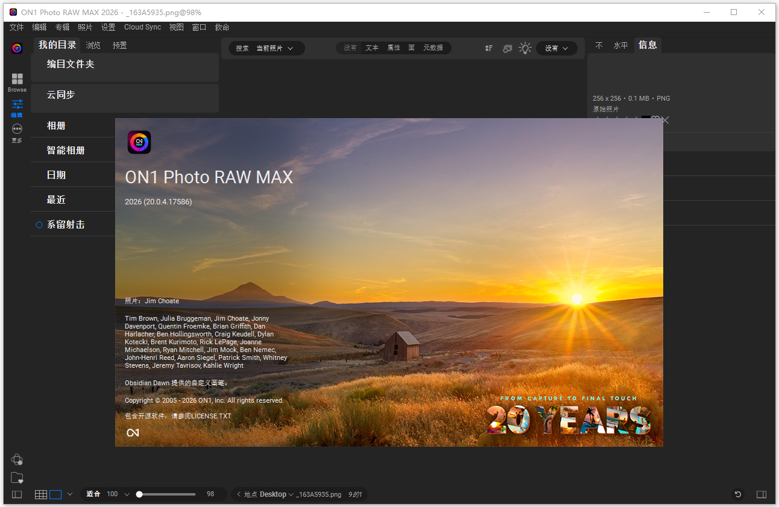The height and width of the screenshot is (507, 779).
Task: Switch to the 信息 tab
Action: pyautogui.click(x=648, y=45)
